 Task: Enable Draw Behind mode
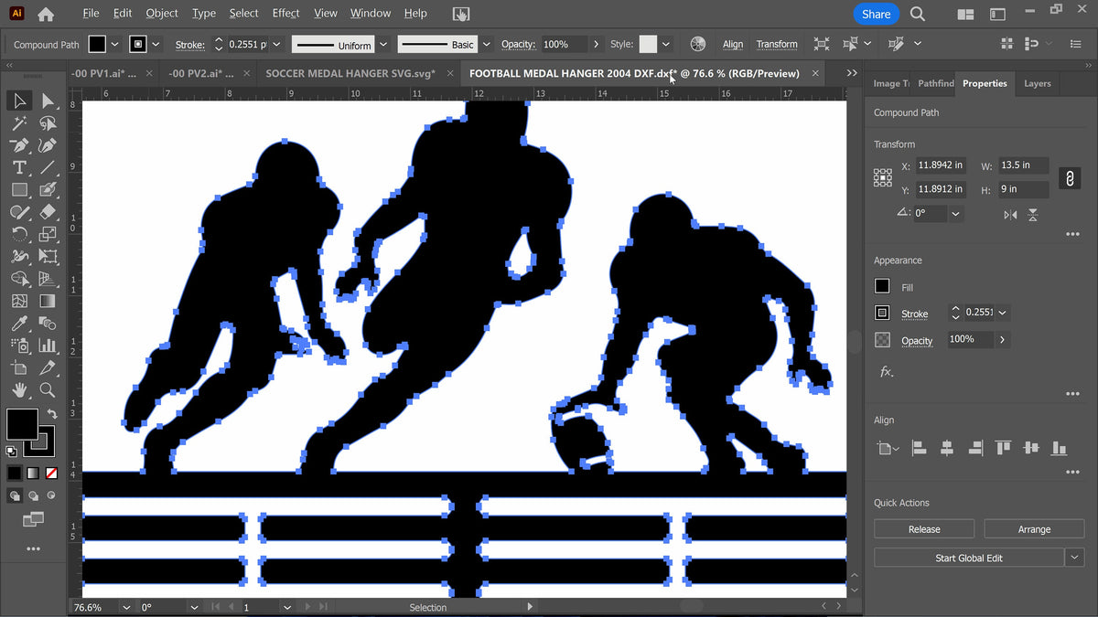point(33,495)
